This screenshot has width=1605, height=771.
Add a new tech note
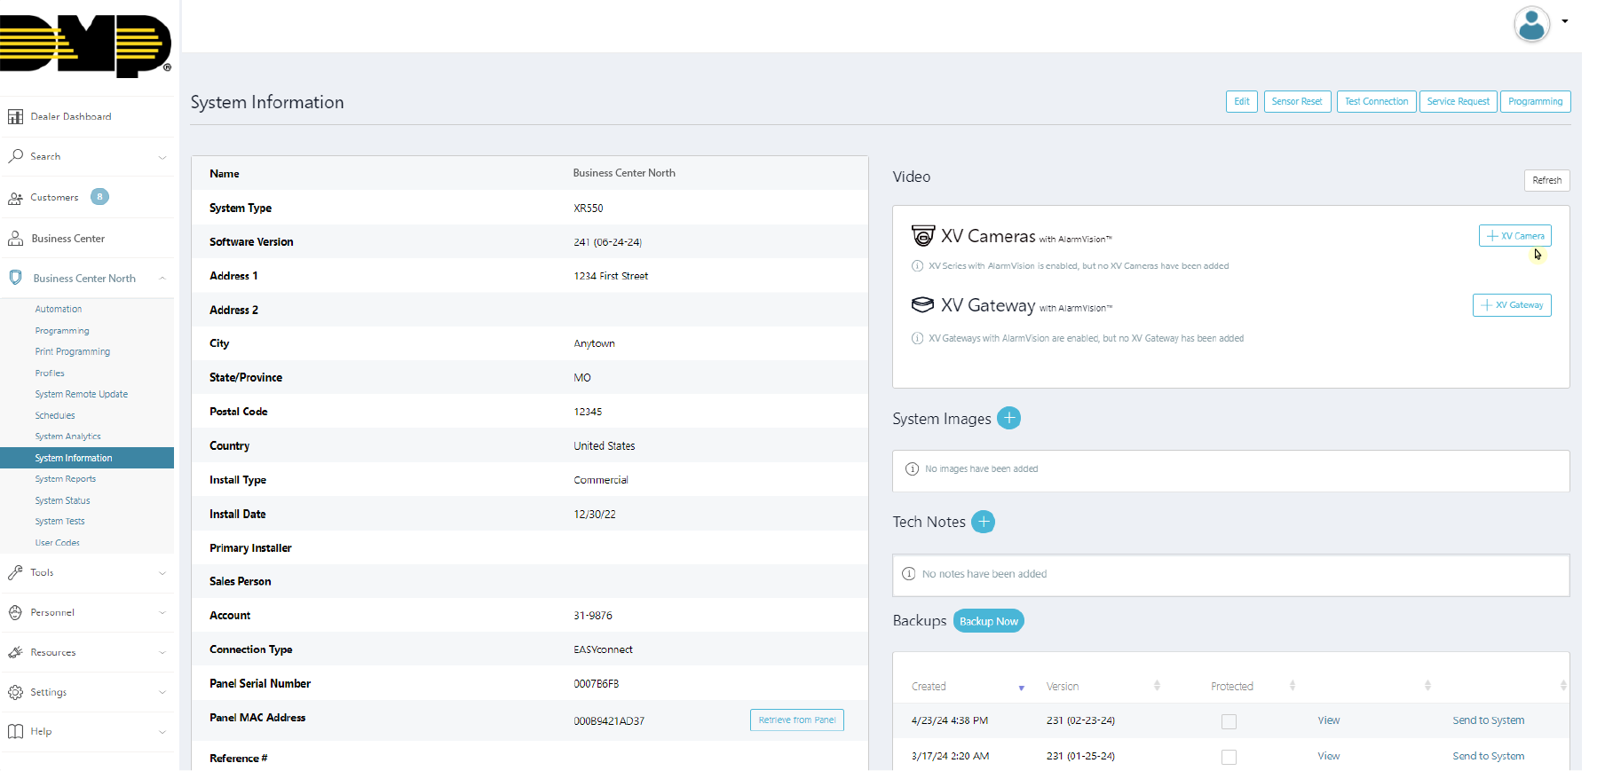pos(983,522)
